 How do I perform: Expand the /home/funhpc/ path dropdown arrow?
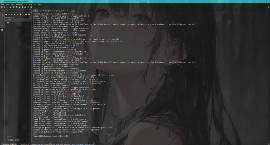pyautogui.click(x=30, y=17)
